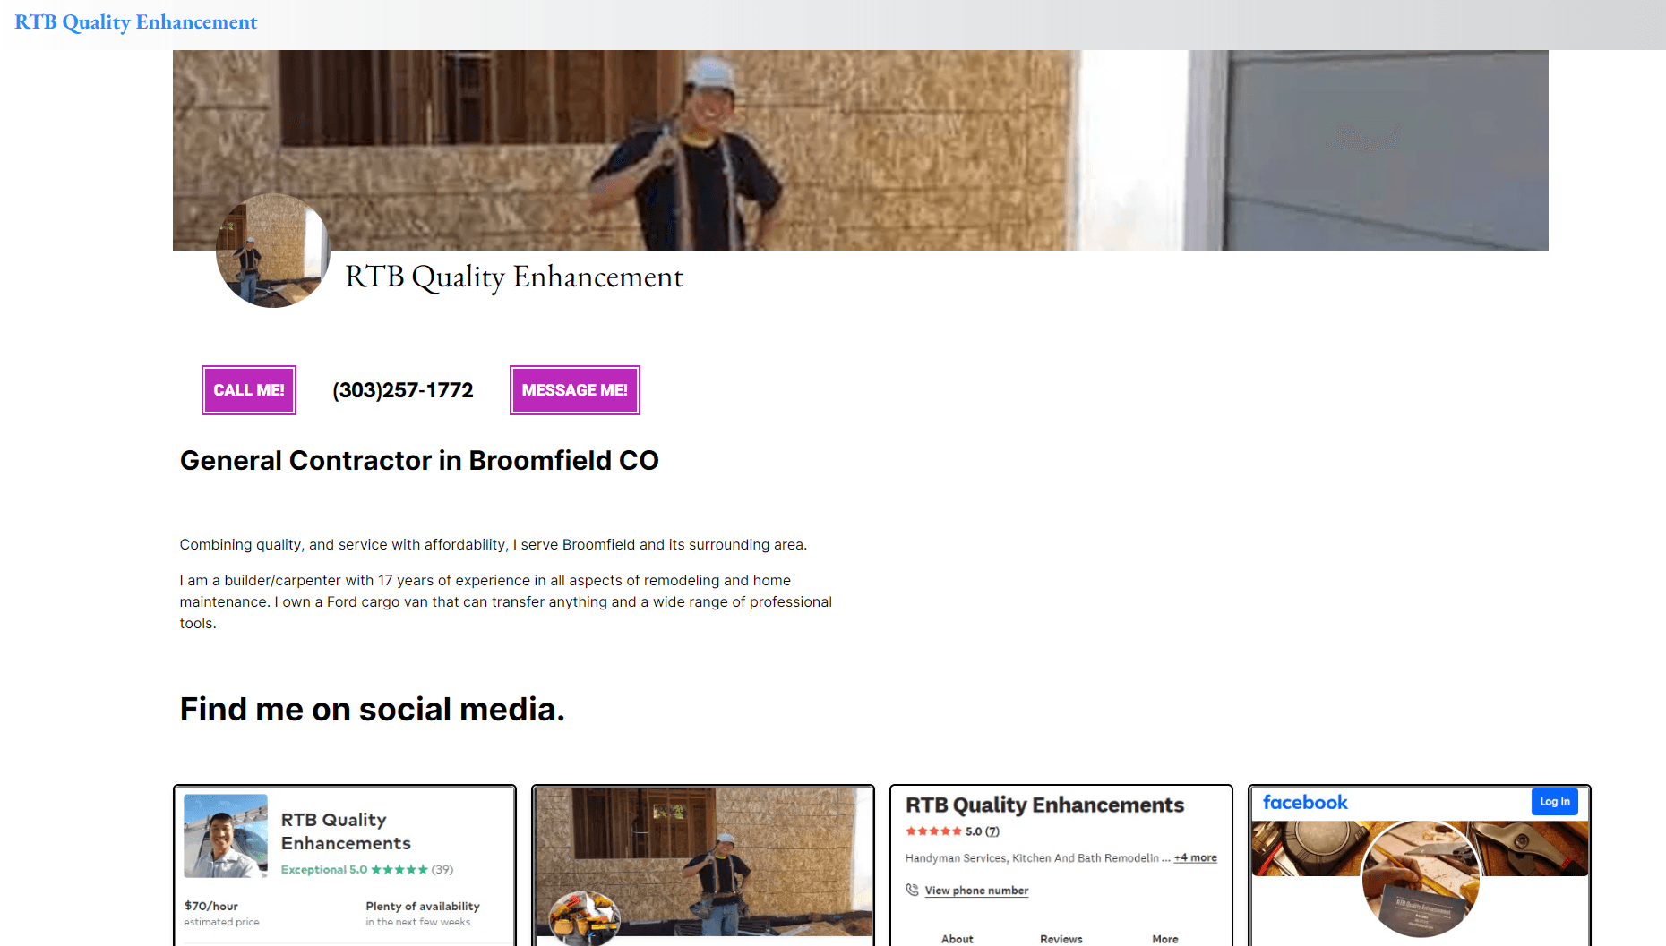
Task: Open the RTB Quality Enhancement header link
Action: coord(135,22)
